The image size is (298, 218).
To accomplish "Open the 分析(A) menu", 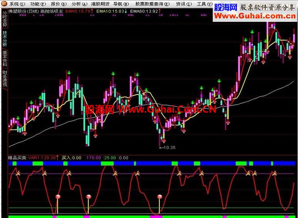I will pyautogui.click(x=79, y=4).
